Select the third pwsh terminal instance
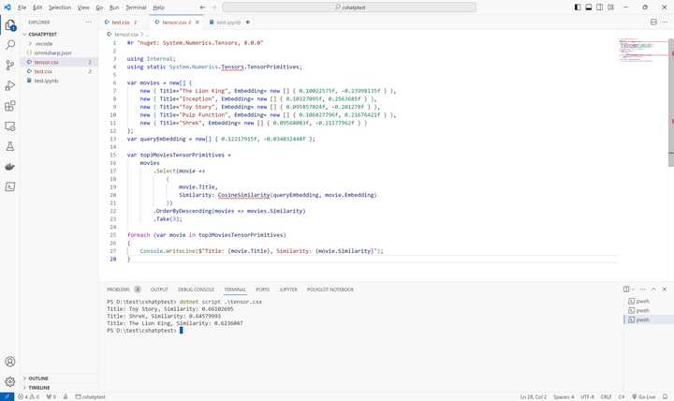 (x=649, y=319)
